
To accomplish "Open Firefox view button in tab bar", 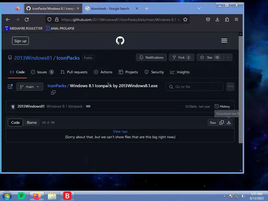I will coord(17,8).
